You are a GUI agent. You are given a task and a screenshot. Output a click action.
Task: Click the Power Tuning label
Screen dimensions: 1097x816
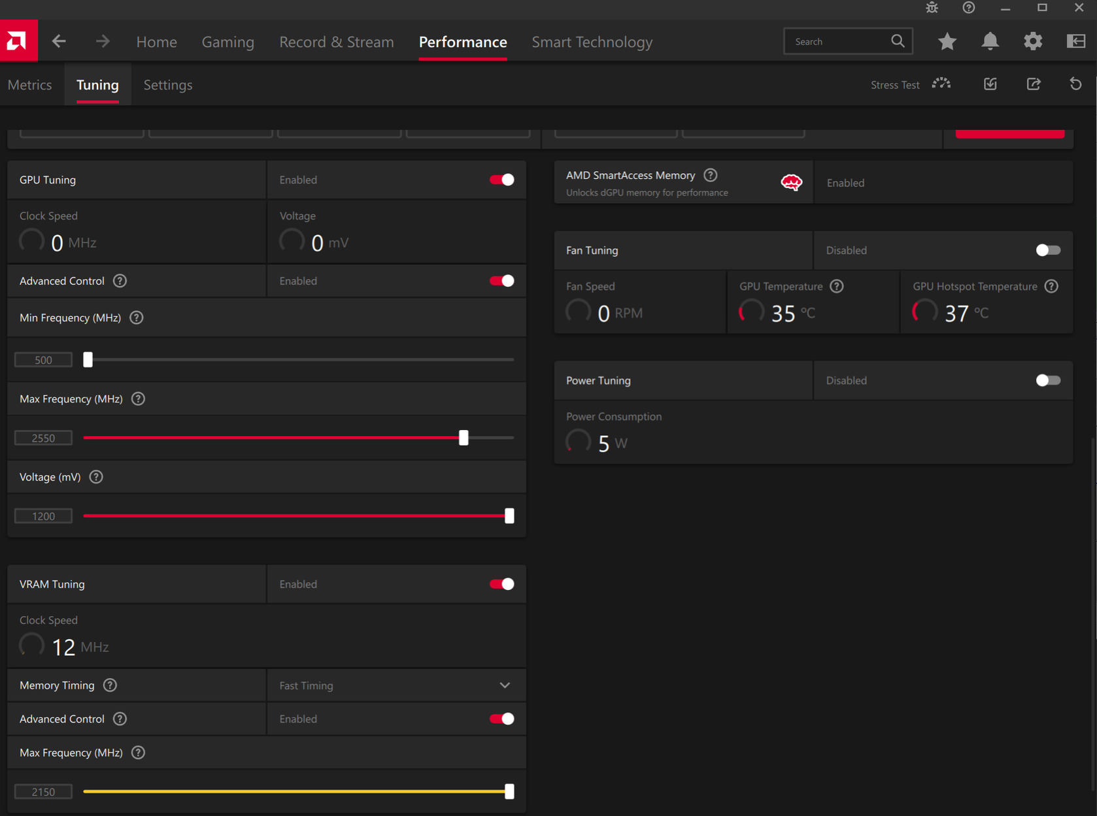pyautogui.click(x=598, y=380)
